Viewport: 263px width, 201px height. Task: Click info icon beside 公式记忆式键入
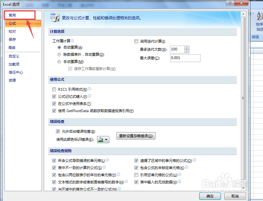90,96
